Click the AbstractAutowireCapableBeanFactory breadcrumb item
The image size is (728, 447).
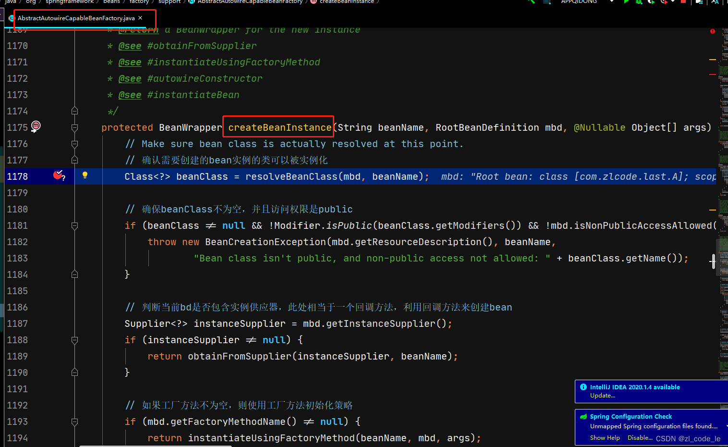pyautogui.click(x=250, y=1)
